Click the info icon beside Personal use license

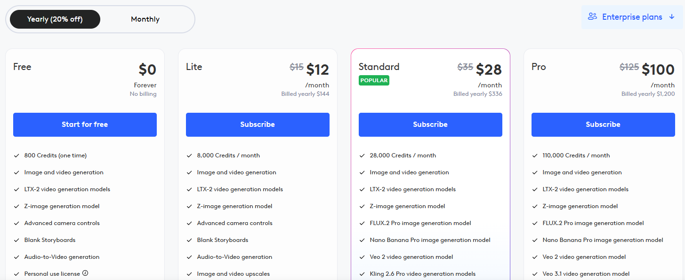point(84,273)
